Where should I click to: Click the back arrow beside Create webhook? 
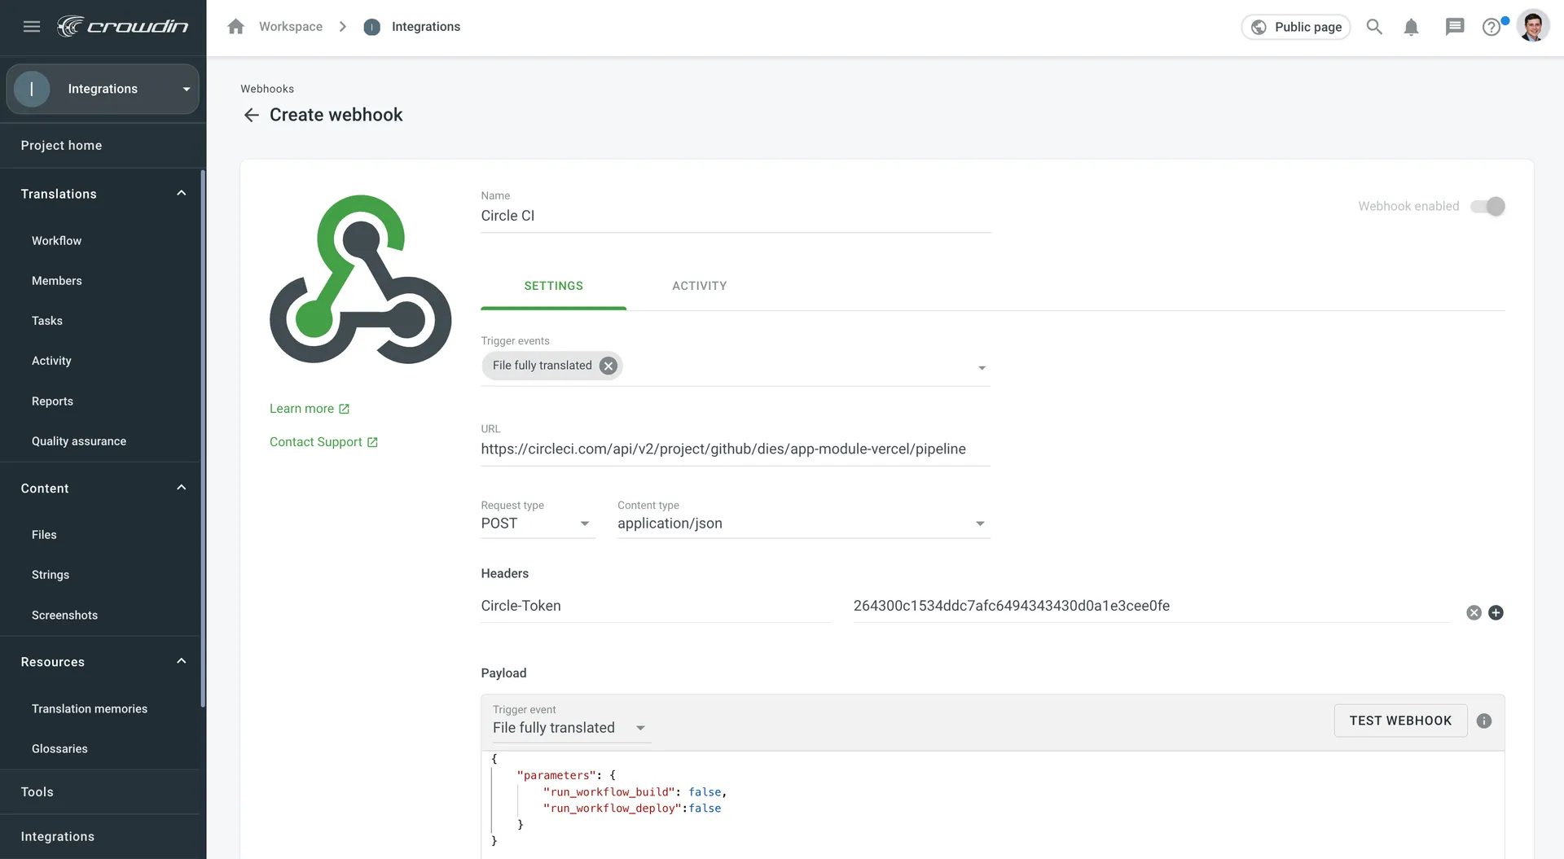[x=251, y=115]
